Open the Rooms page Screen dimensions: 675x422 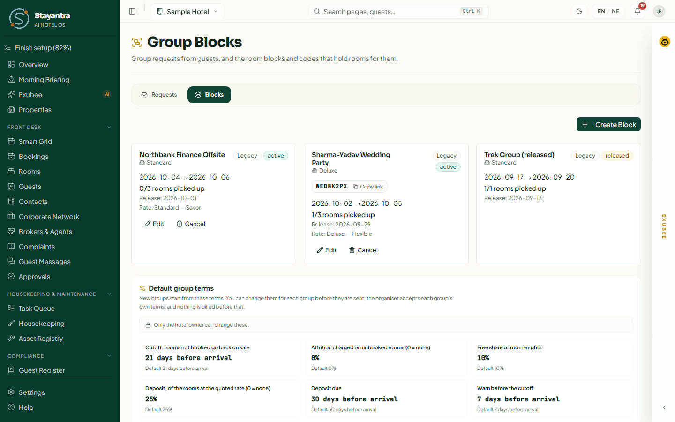[60, 172]
